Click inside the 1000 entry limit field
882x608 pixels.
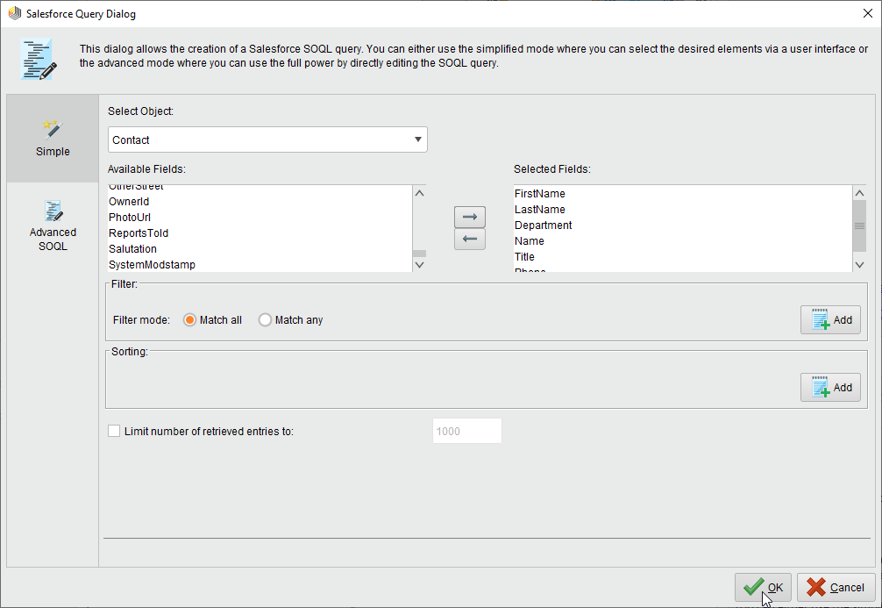pyautogui.click(x=466, y=431)
